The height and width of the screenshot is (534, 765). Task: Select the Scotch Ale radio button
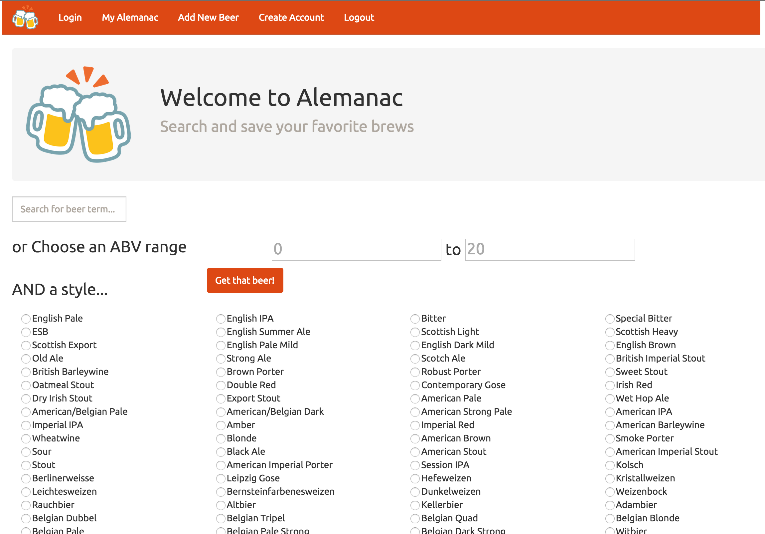pyautogui.click(x=415, y=359)
